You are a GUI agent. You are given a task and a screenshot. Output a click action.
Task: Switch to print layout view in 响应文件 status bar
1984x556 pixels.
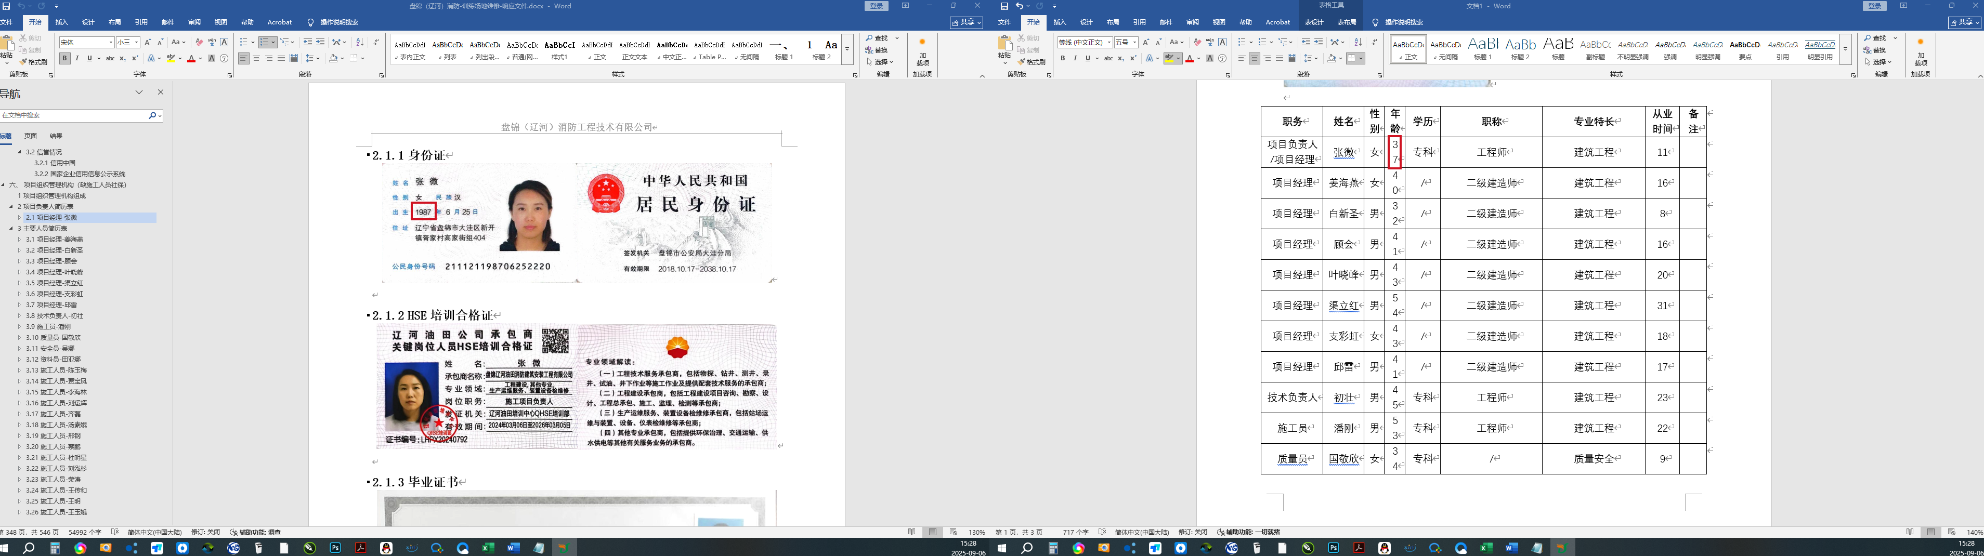tap(933, 532)
